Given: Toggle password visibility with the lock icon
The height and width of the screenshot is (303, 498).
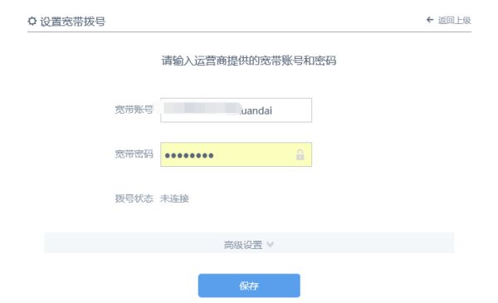Looking at the screenshot, I should (300, 154).
